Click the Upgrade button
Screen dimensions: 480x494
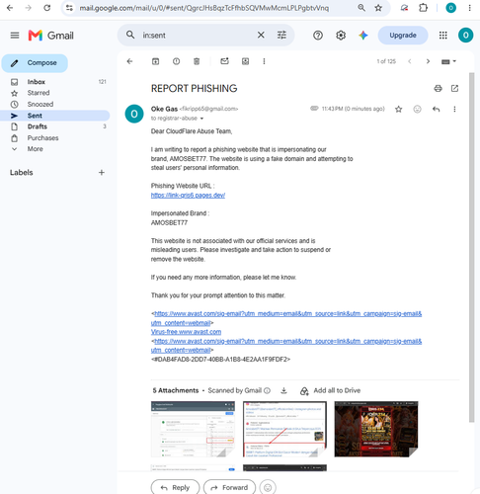click(x=403, y=36)
